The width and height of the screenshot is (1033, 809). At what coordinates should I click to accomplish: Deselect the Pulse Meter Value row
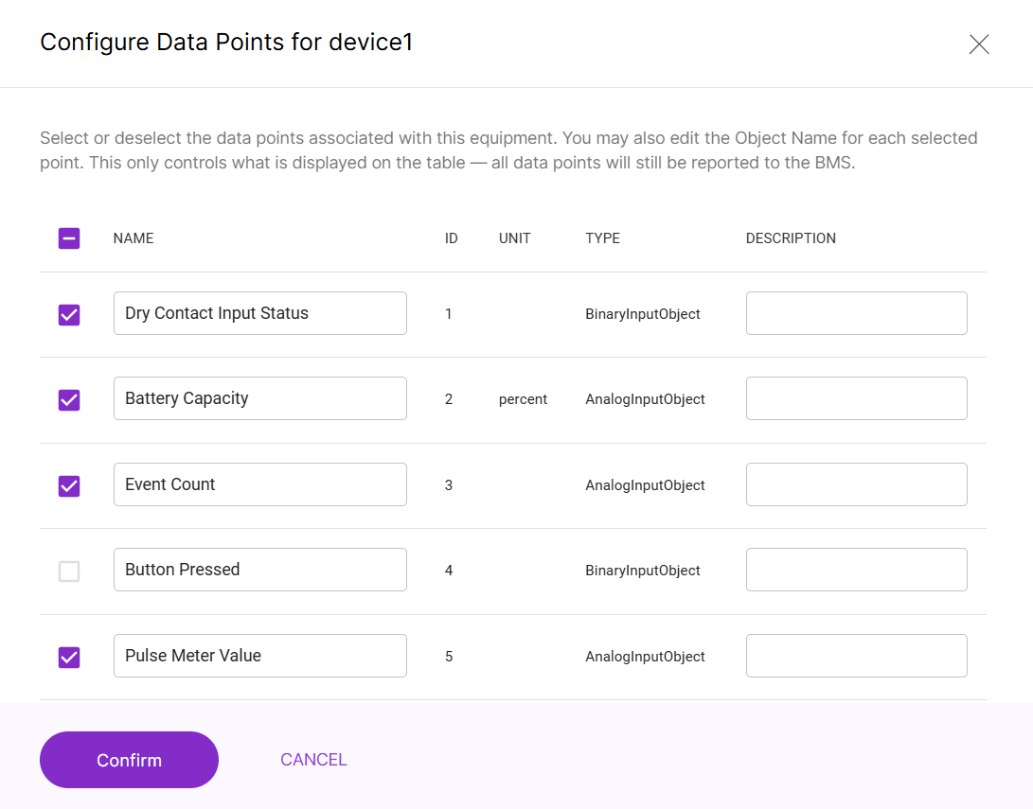pyautogui.click(x=68, y=657)
